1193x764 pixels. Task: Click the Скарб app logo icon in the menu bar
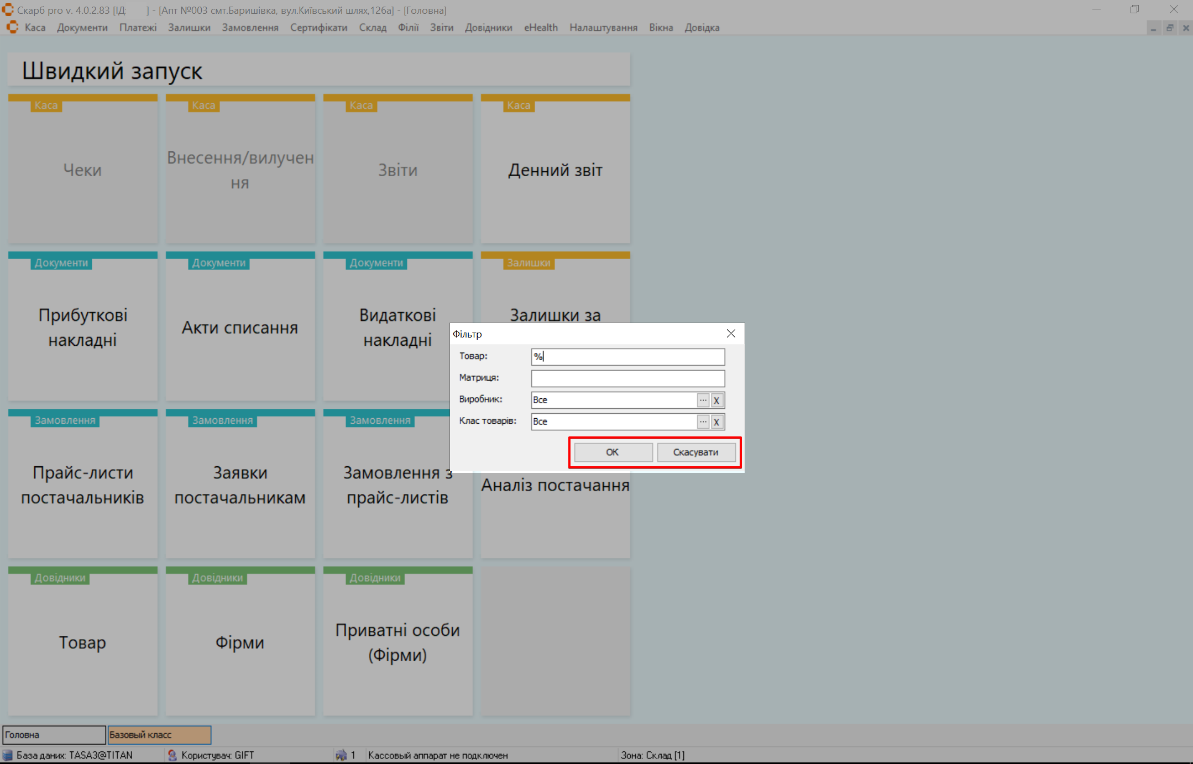click(12, 28)
